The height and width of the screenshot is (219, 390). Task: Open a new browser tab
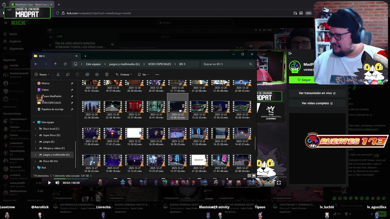[x=59, y=5]
